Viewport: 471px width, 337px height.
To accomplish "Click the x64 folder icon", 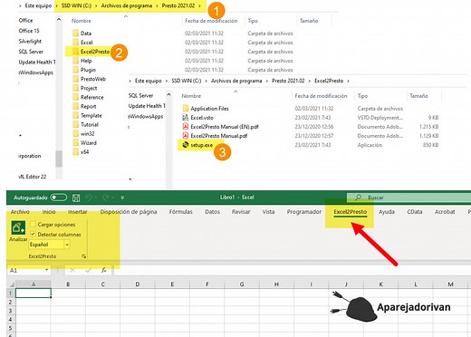I will [75, 152].
